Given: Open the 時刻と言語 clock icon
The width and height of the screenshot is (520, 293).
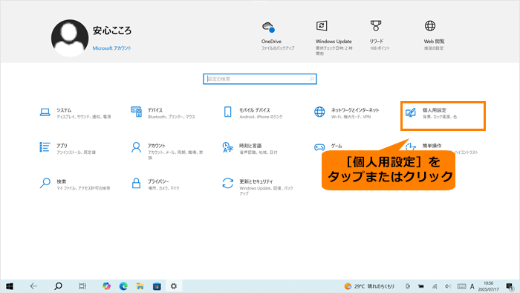Looking at the screenshot, I should tap(228, 147).
